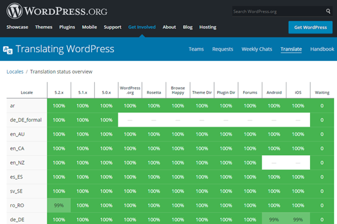The width and height of the screenshot is (337, 224).
Task: Click de_DE Android 99% cell
Action: click(x=274, y=220)
